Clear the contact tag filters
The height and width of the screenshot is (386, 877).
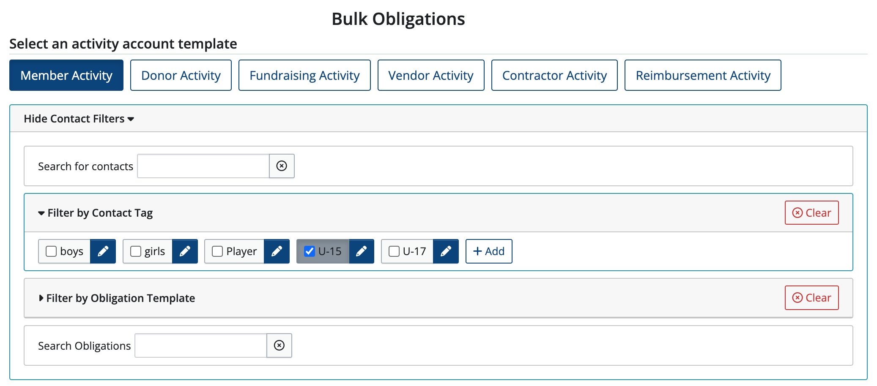[811, 213]
